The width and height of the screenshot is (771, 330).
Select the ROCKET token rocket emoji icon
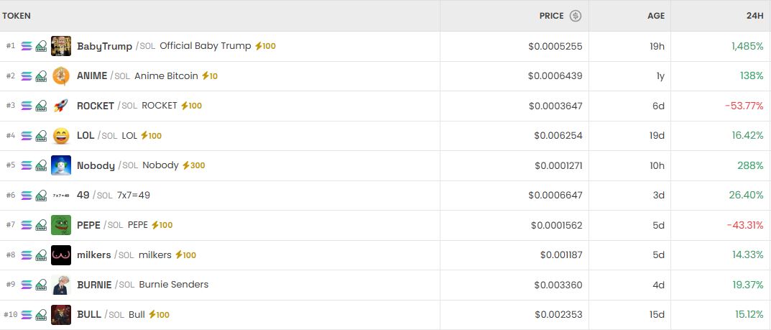coord(61,106)
